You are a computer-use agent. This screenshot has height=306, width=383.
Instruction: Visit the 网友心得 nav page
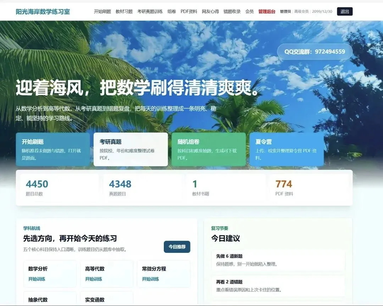[x=210, y=11]
